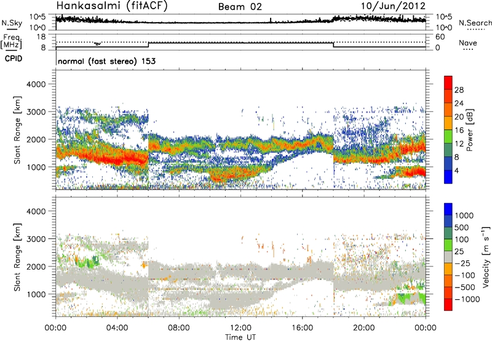Click the Beam 02 label
The image size is (492, 341).
pos(240,7)
